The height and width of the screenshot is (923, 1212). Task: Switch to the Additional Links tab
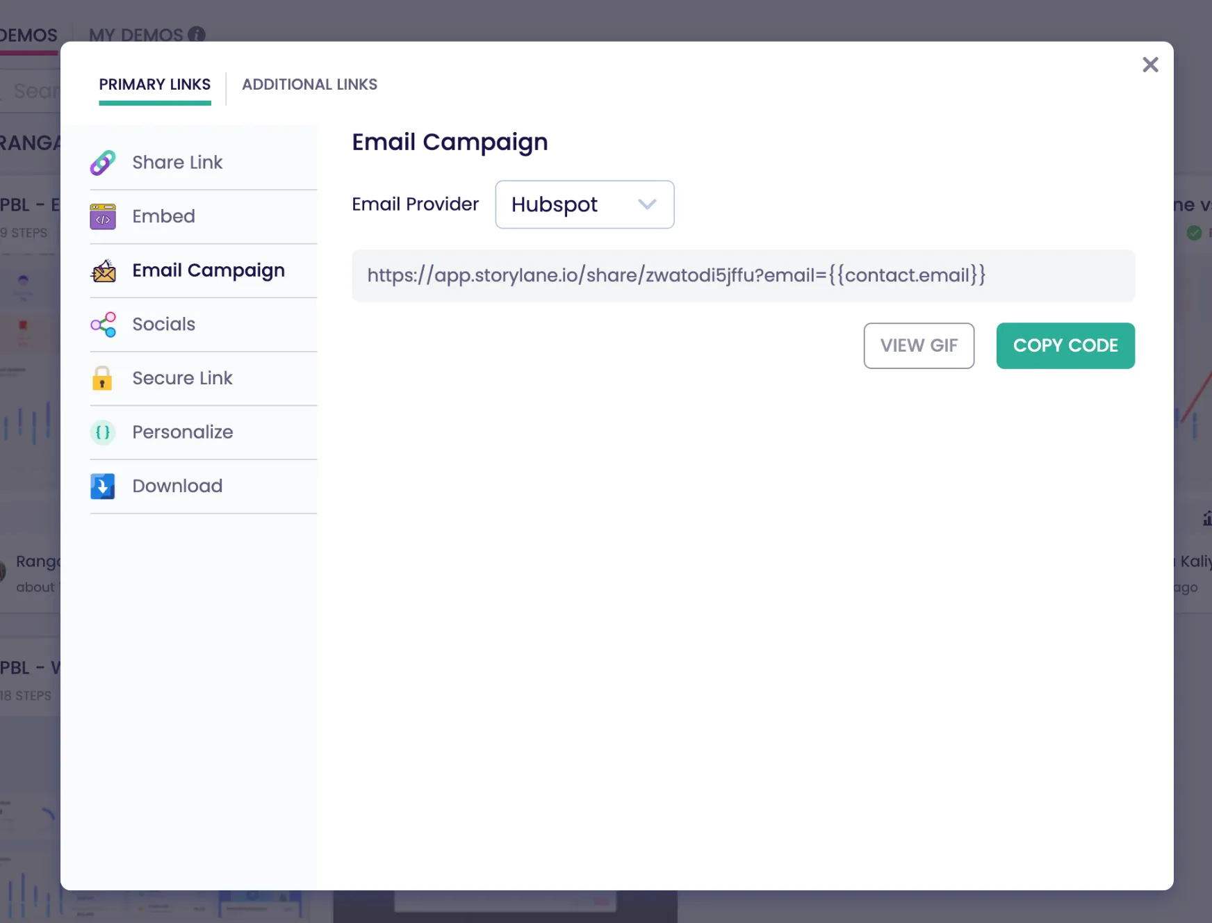coord(309,85)
